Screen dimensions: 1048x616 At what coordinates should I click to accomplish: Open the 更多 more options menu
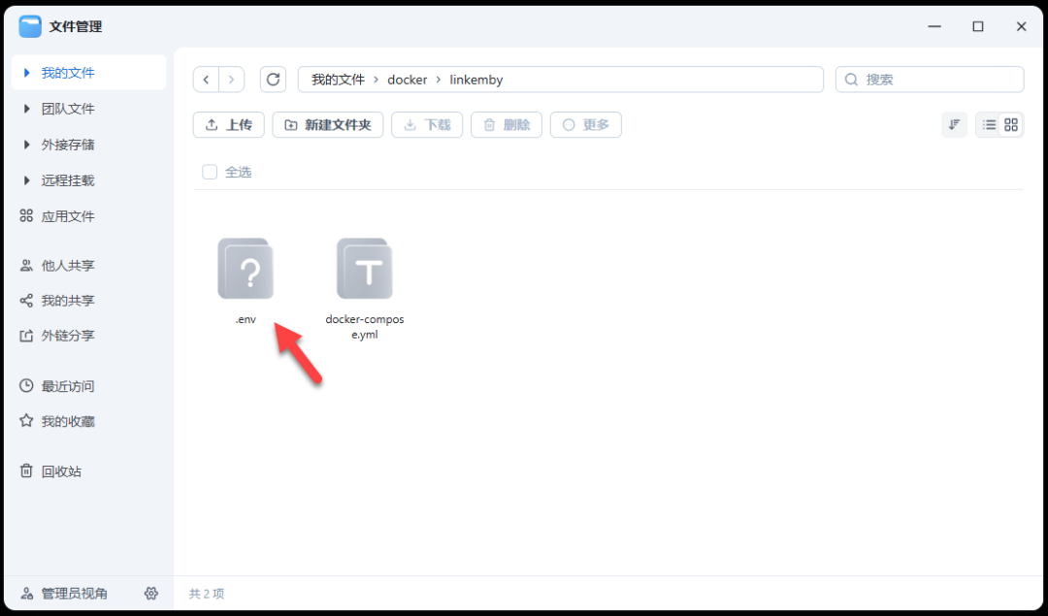coord(585,124)
